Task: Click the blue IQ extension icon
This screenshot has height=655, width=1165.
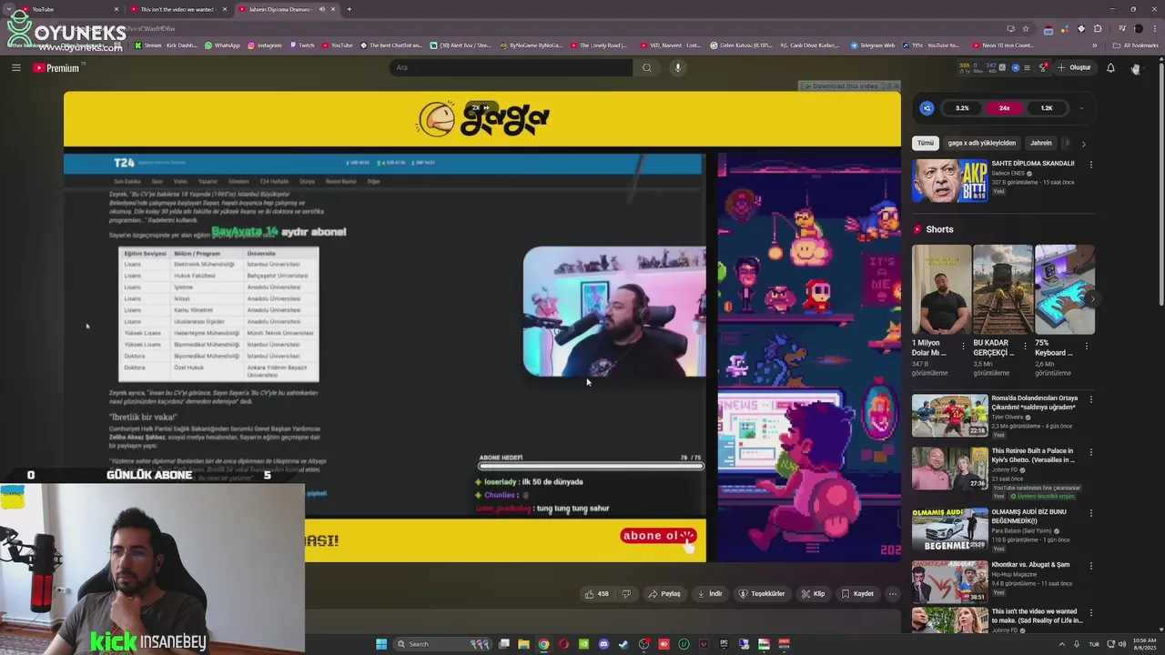Action: point(927,108)
